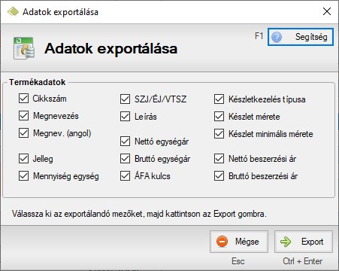The image size is (339, 271).
Task: Disable the ÁFA kulcs checkbox
Action: point(125,176)
